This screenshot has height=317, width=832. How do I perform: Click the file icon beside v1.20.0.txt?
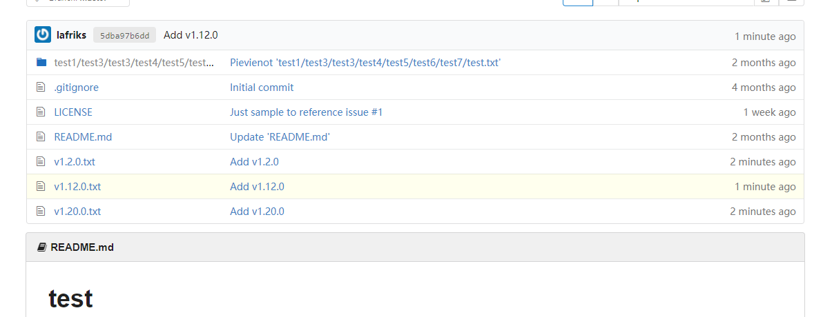[41, 212]
